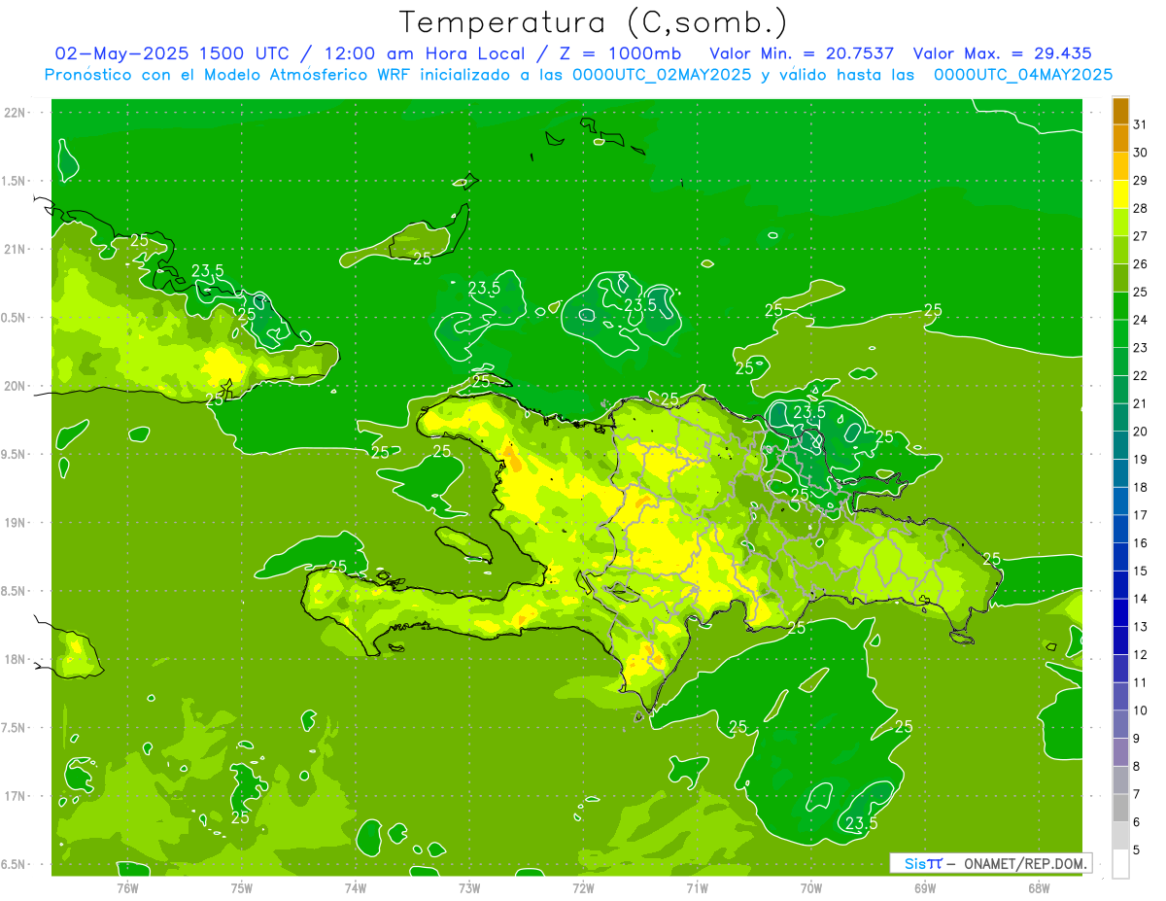This screenshot has width=1166, height=901.
Task: Click the 73W longitude axis label
Action: point(469,887)
